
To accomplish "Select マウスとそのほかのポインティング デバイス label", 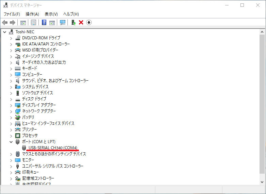I will click(x=54, y=154).
